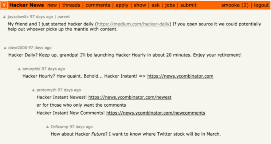271x144 pixels.
Task: Go to parent of jayzalowitz's comment
Action: [x=64, y=17]
